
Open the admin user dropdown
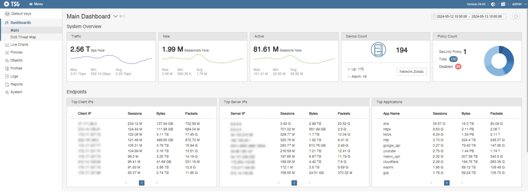click(519, 4)
